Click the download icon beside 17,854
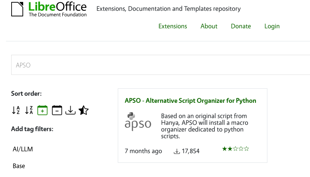 [177, 151]
